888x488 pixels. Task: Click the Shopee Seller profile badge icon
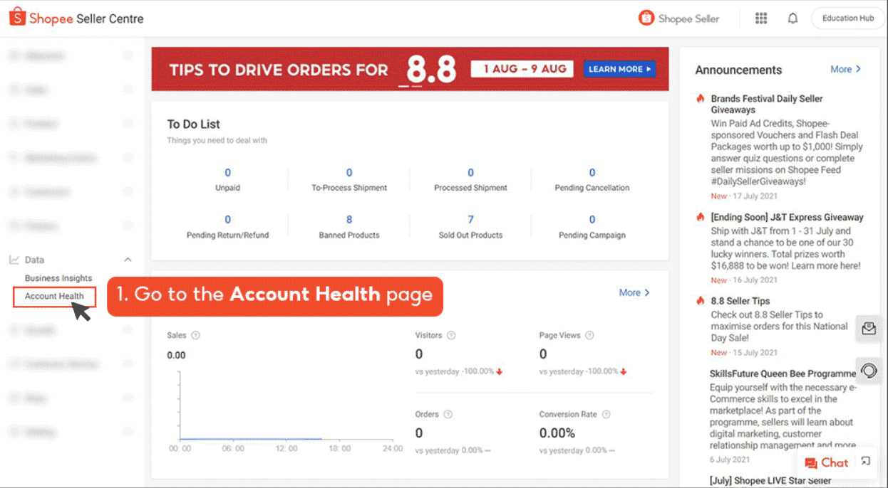[646, 18]
